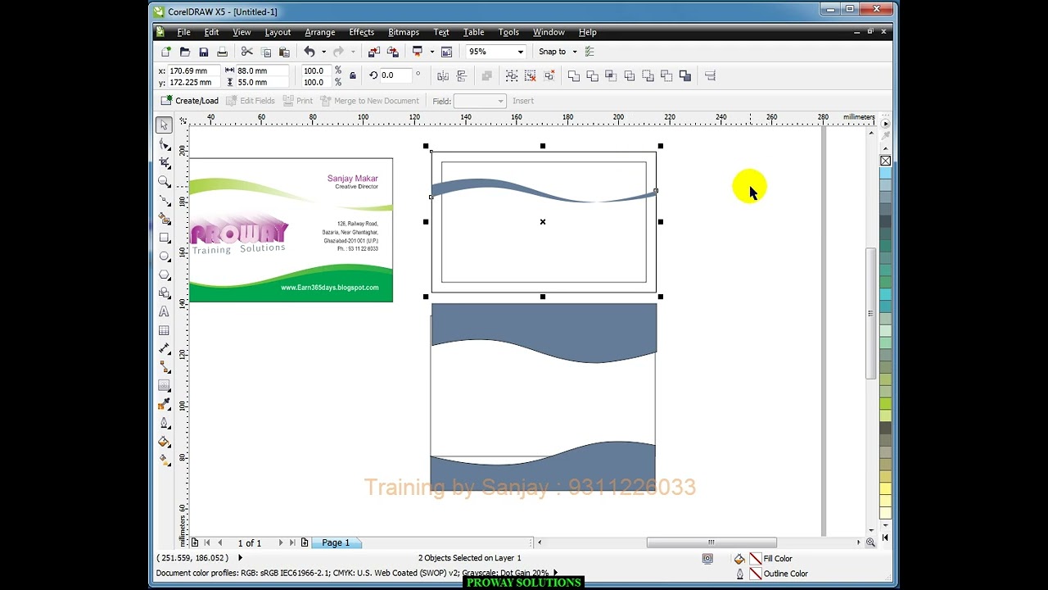The width and height of the screenshot is (1048, 590).
Task: Open a file with folder icon
Action: click(x=185, y=52)
